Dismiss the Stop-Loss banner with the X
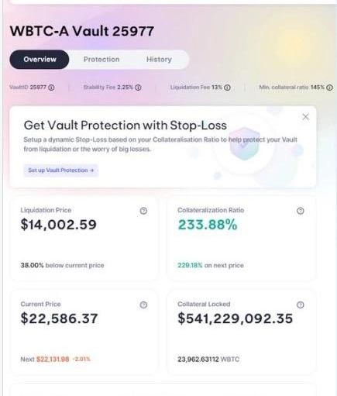 [305, 117]
